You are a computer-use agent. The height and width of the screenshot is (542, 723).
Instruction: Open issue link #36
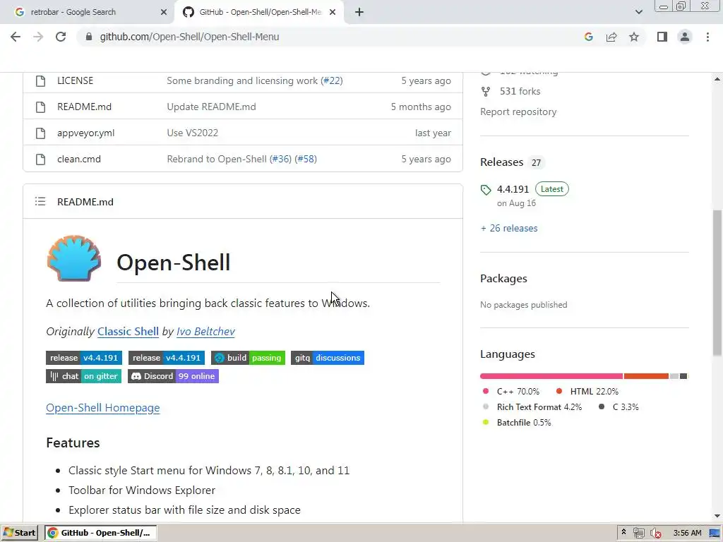(280, 159)
